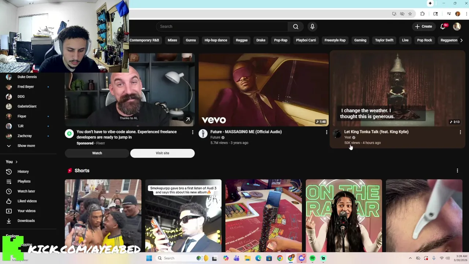Image resolution: width=469 pixels, height=264 pixels.
Task: Expand the You section chevron
Action: pos(16,162)
